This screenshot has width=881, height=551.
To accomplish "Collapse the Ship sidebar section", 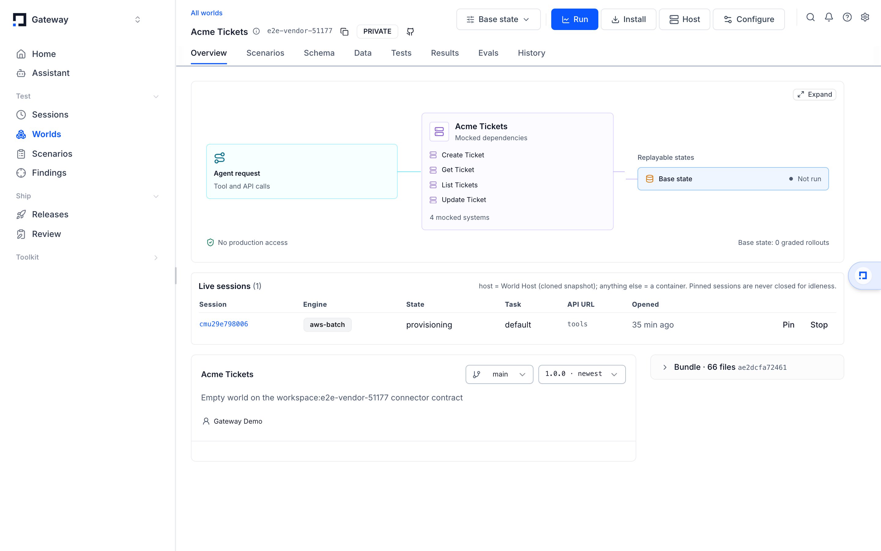I will [x=156, y=197].
